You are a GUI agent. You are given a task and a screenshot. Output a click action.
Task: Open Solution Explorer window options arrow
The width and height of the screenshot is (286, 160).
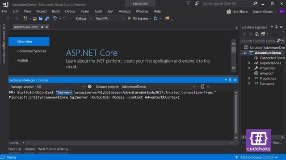(272, 27)
